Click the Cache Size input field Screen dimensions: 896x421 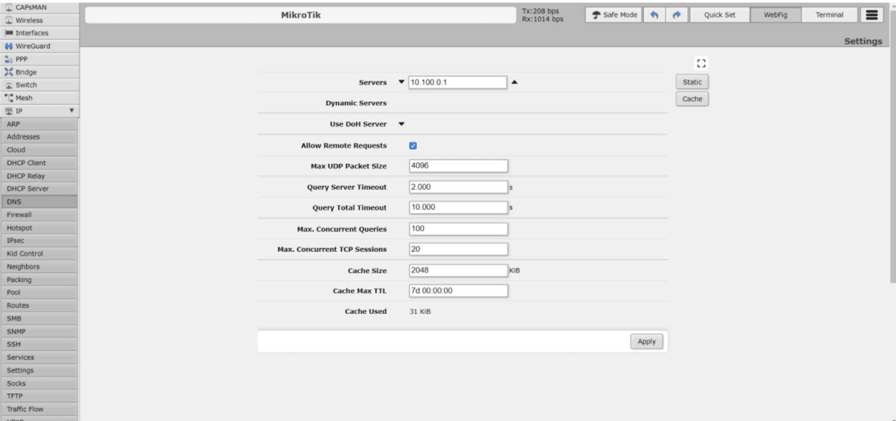click(458, 271)
